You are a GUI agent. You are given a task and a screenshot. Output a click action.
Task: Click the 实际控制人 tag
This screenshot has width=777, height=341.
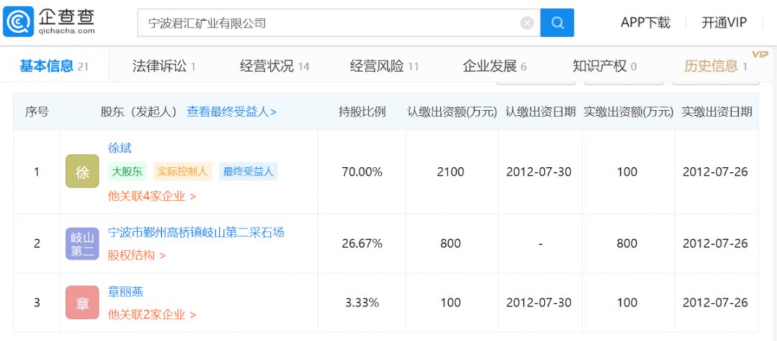coord(183,171)
